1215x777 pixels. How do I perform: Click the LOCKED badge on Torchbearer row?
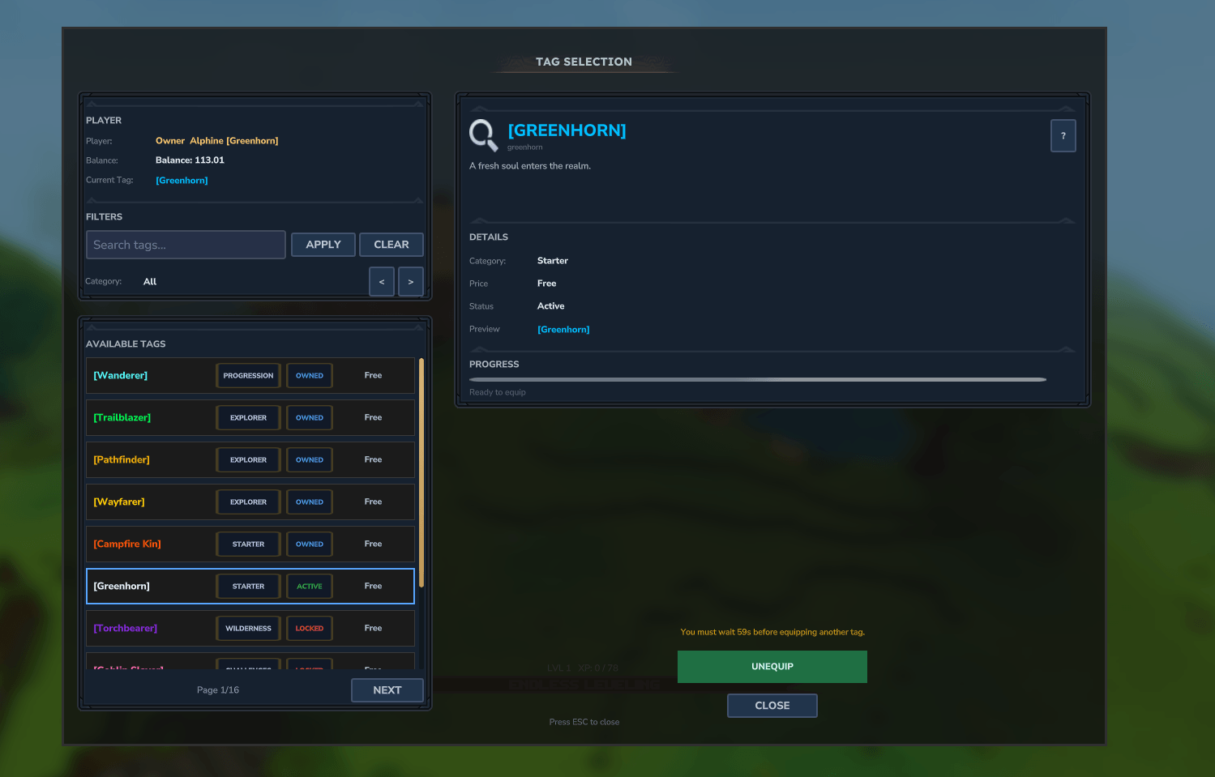(x=310, y=629)
